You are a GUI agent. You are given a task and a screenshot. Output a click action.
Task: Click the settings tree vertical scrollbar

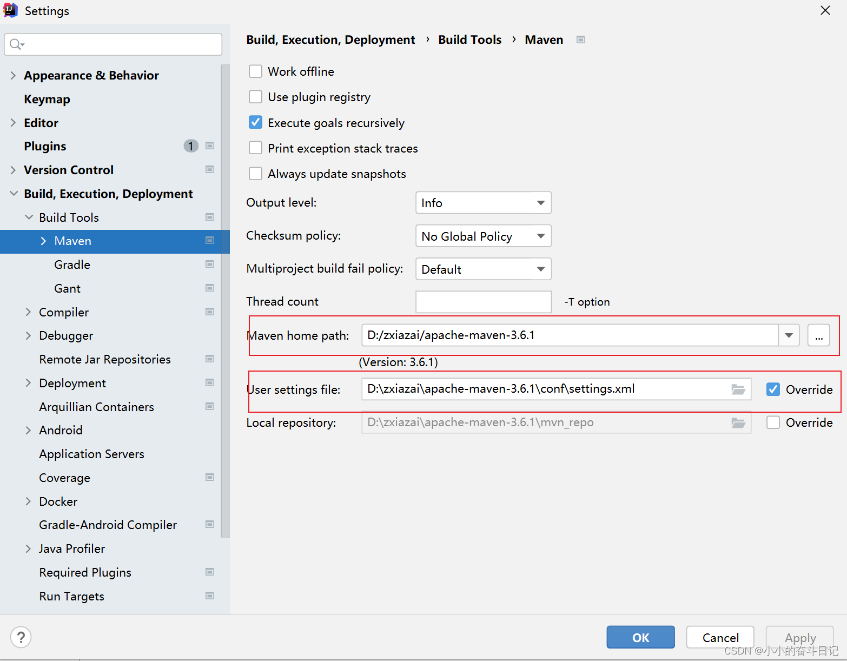click(x=226, y=300)
